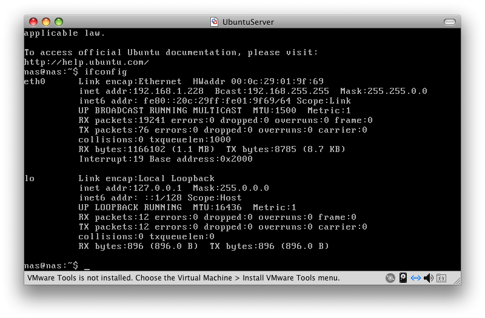Open the network adapter status icon
Image resolution: width=485 pixels, height=318 pixels.
click(x=416, y=278)
